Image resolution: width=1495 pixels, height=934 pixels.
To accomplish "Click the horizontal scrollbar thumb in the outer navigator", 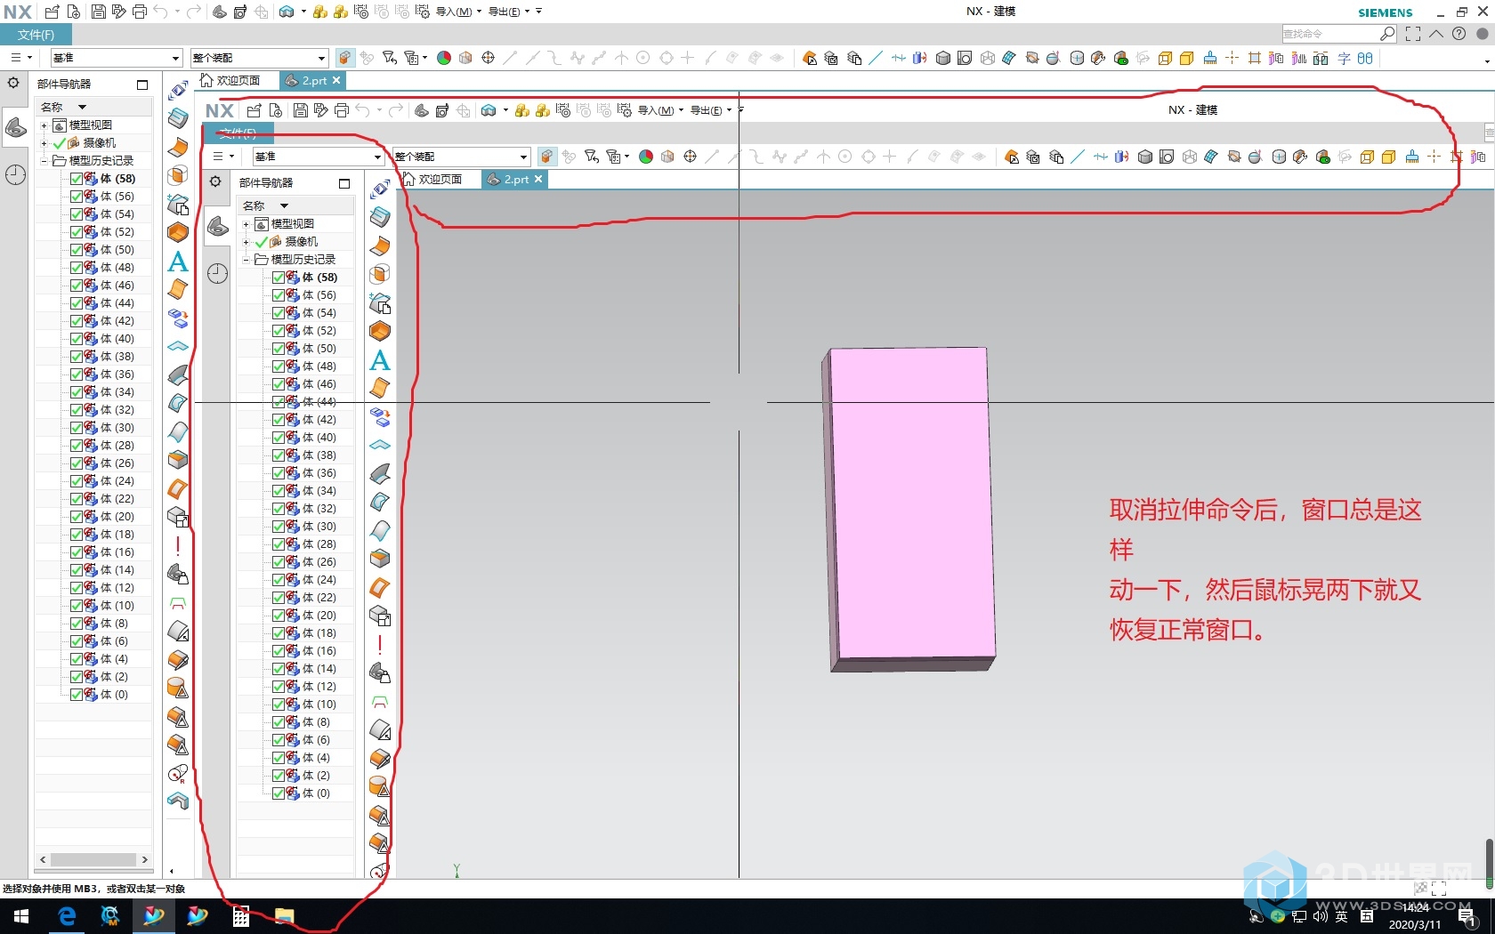I will tap(93, 860).
